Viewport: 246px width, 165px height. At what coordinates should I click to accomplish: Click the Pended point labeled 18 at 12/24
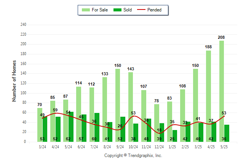(159, 133)
